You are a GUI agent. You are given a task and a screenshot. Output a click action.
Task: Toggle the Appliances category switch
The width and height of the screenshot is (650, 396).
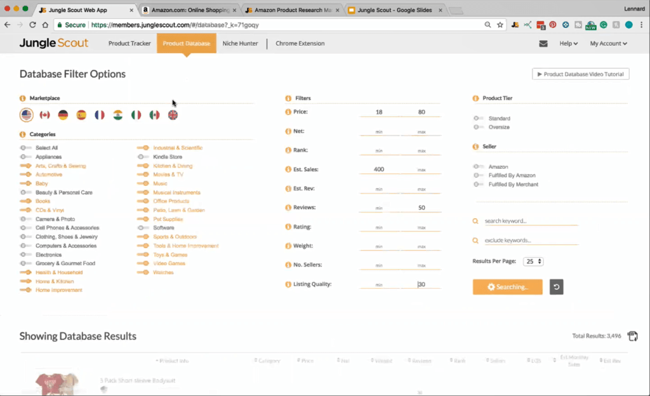coord(25,157)
